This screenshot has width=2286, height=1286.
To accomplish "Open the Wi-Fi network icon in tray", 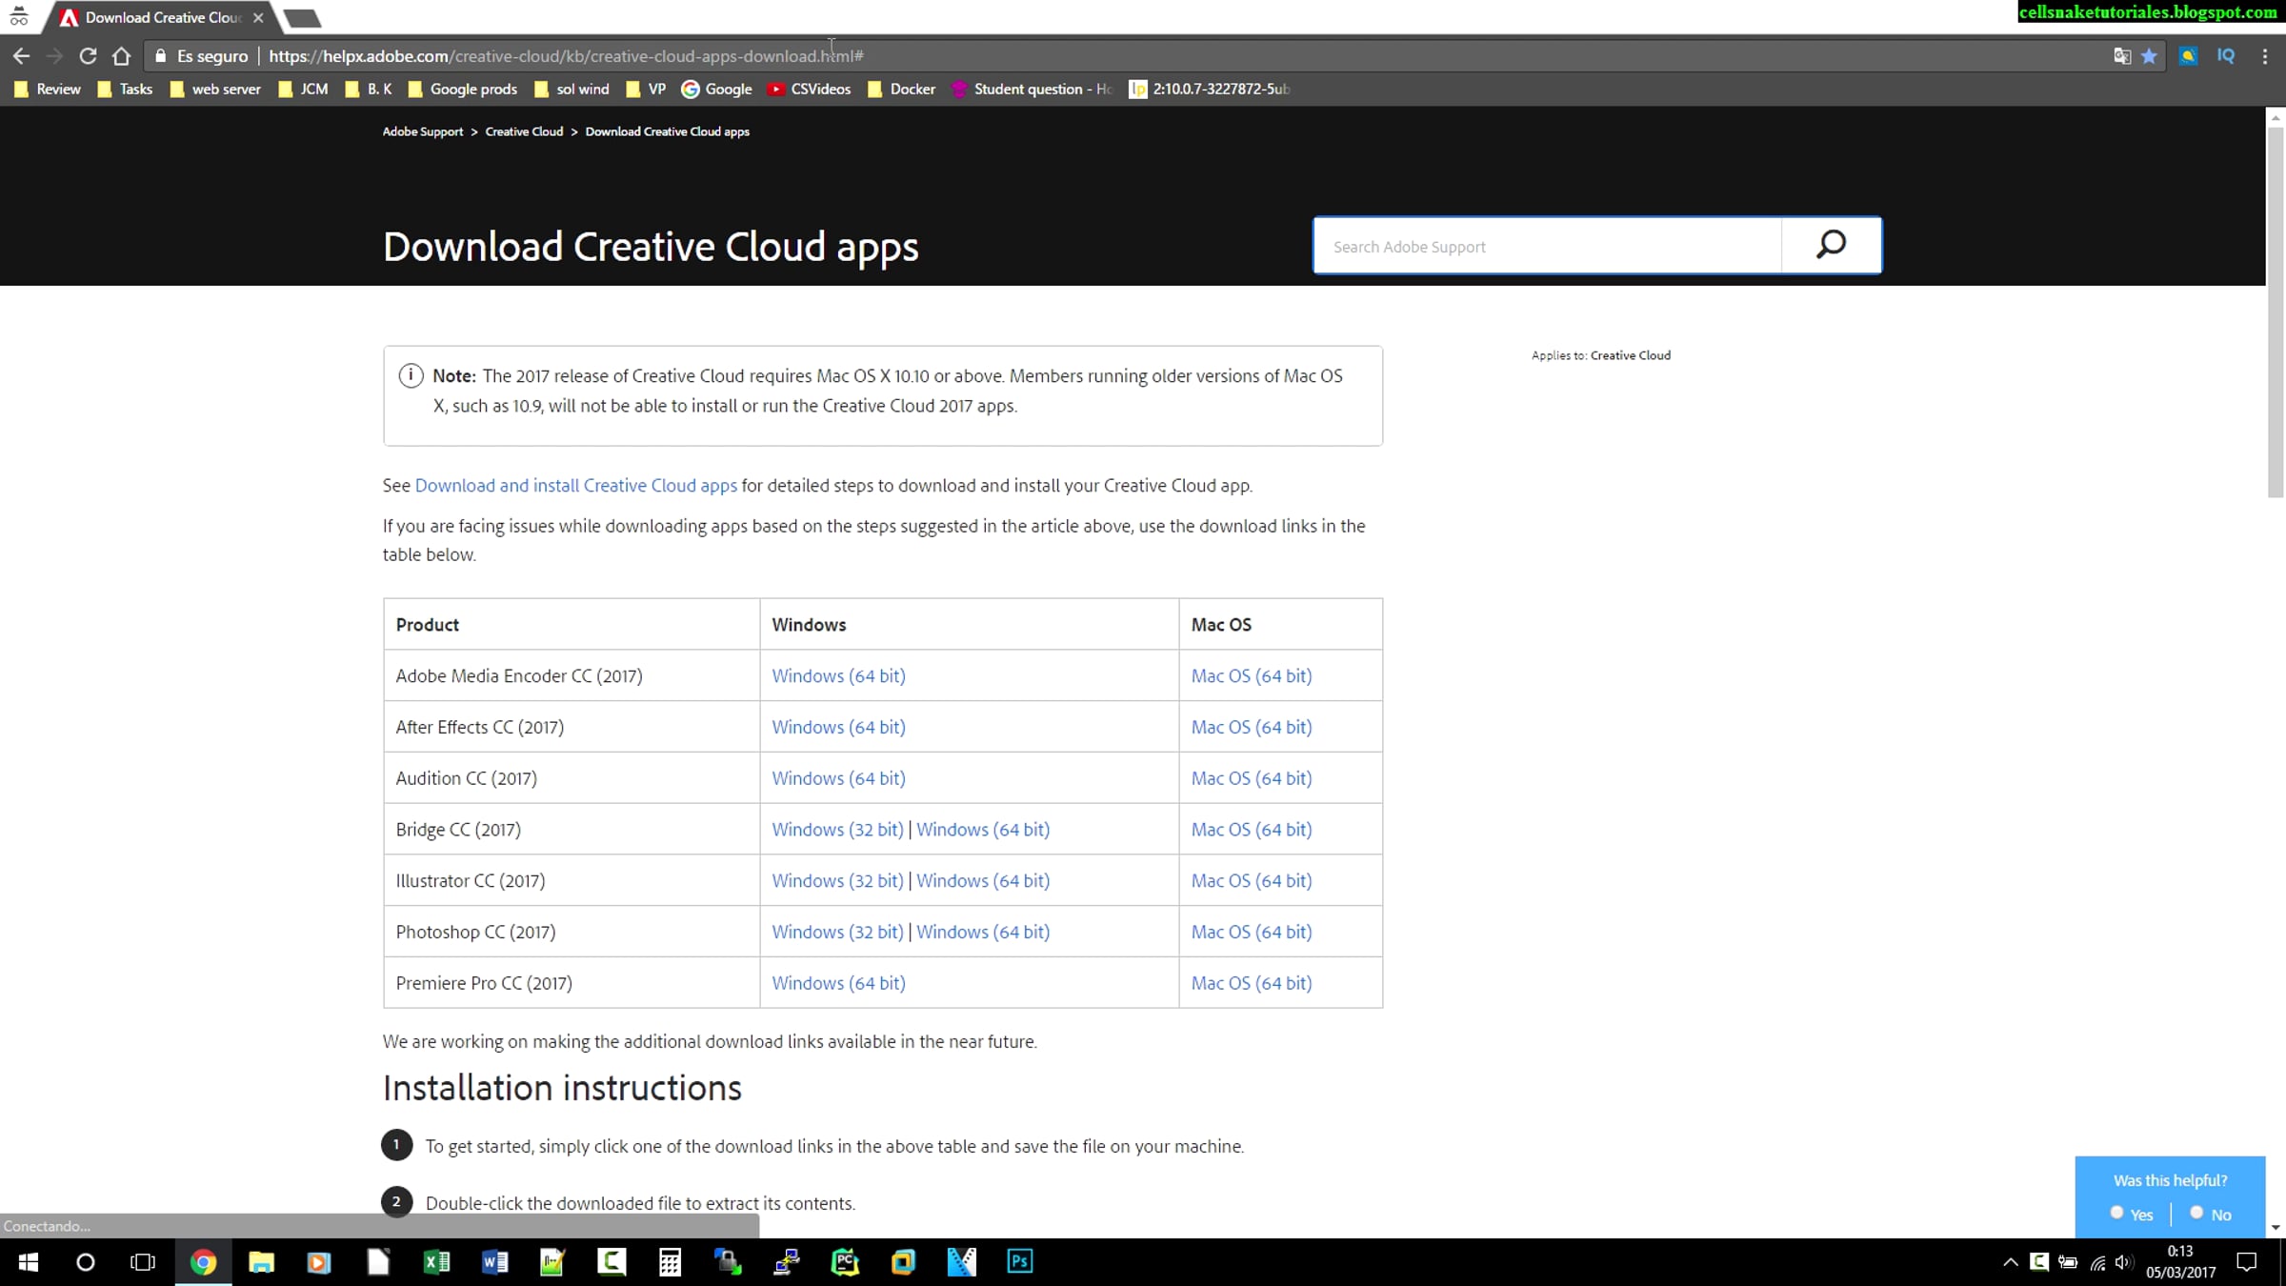I will pos(2097,1262).
